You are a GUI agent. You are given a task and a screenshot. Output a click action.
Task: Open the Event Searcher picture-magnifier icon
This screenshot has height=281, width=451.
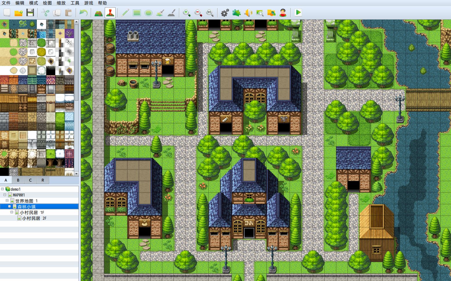coord(260,13)
